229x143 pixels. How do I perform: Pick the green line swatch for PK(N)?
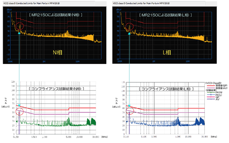coord(211,93)
